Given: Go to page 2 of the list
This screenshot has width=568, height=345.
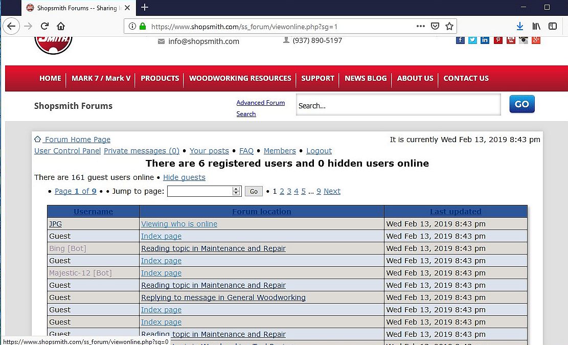Looking at the screenshot, I should pos(282,191).
